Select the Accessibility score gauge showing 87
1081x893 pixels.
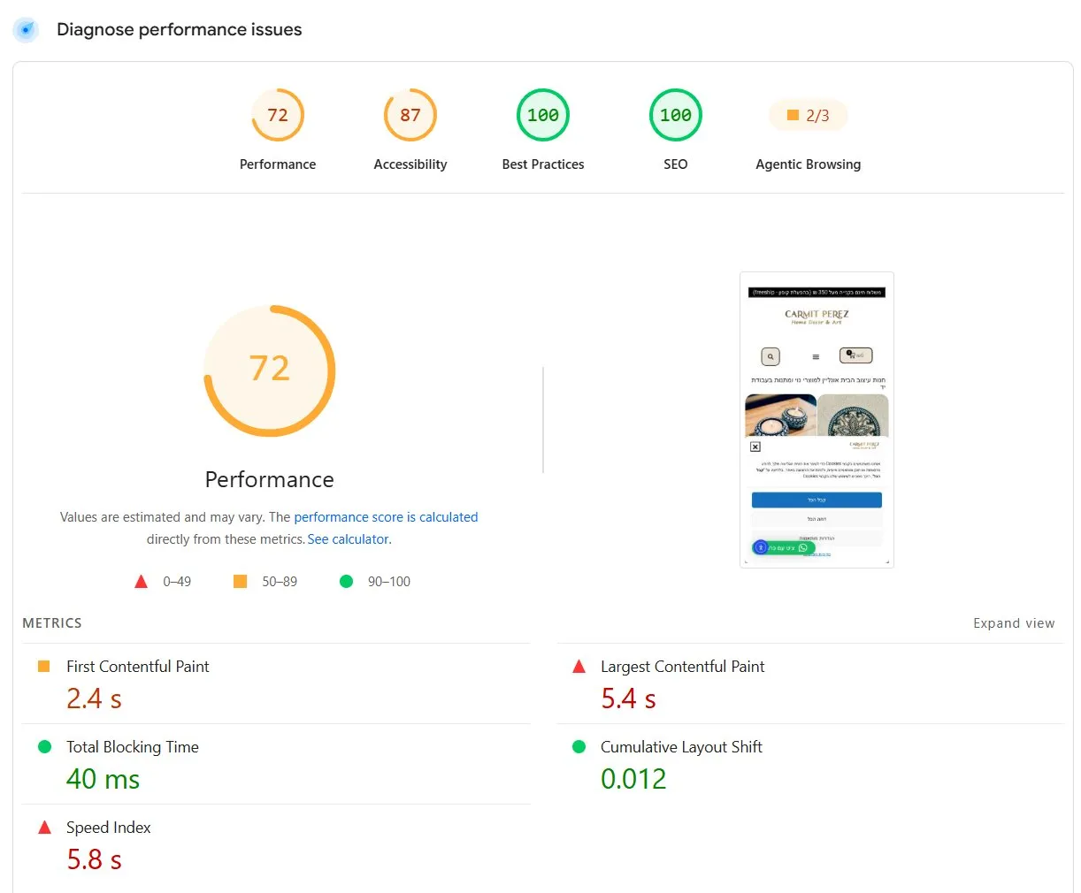click(410, 115)
